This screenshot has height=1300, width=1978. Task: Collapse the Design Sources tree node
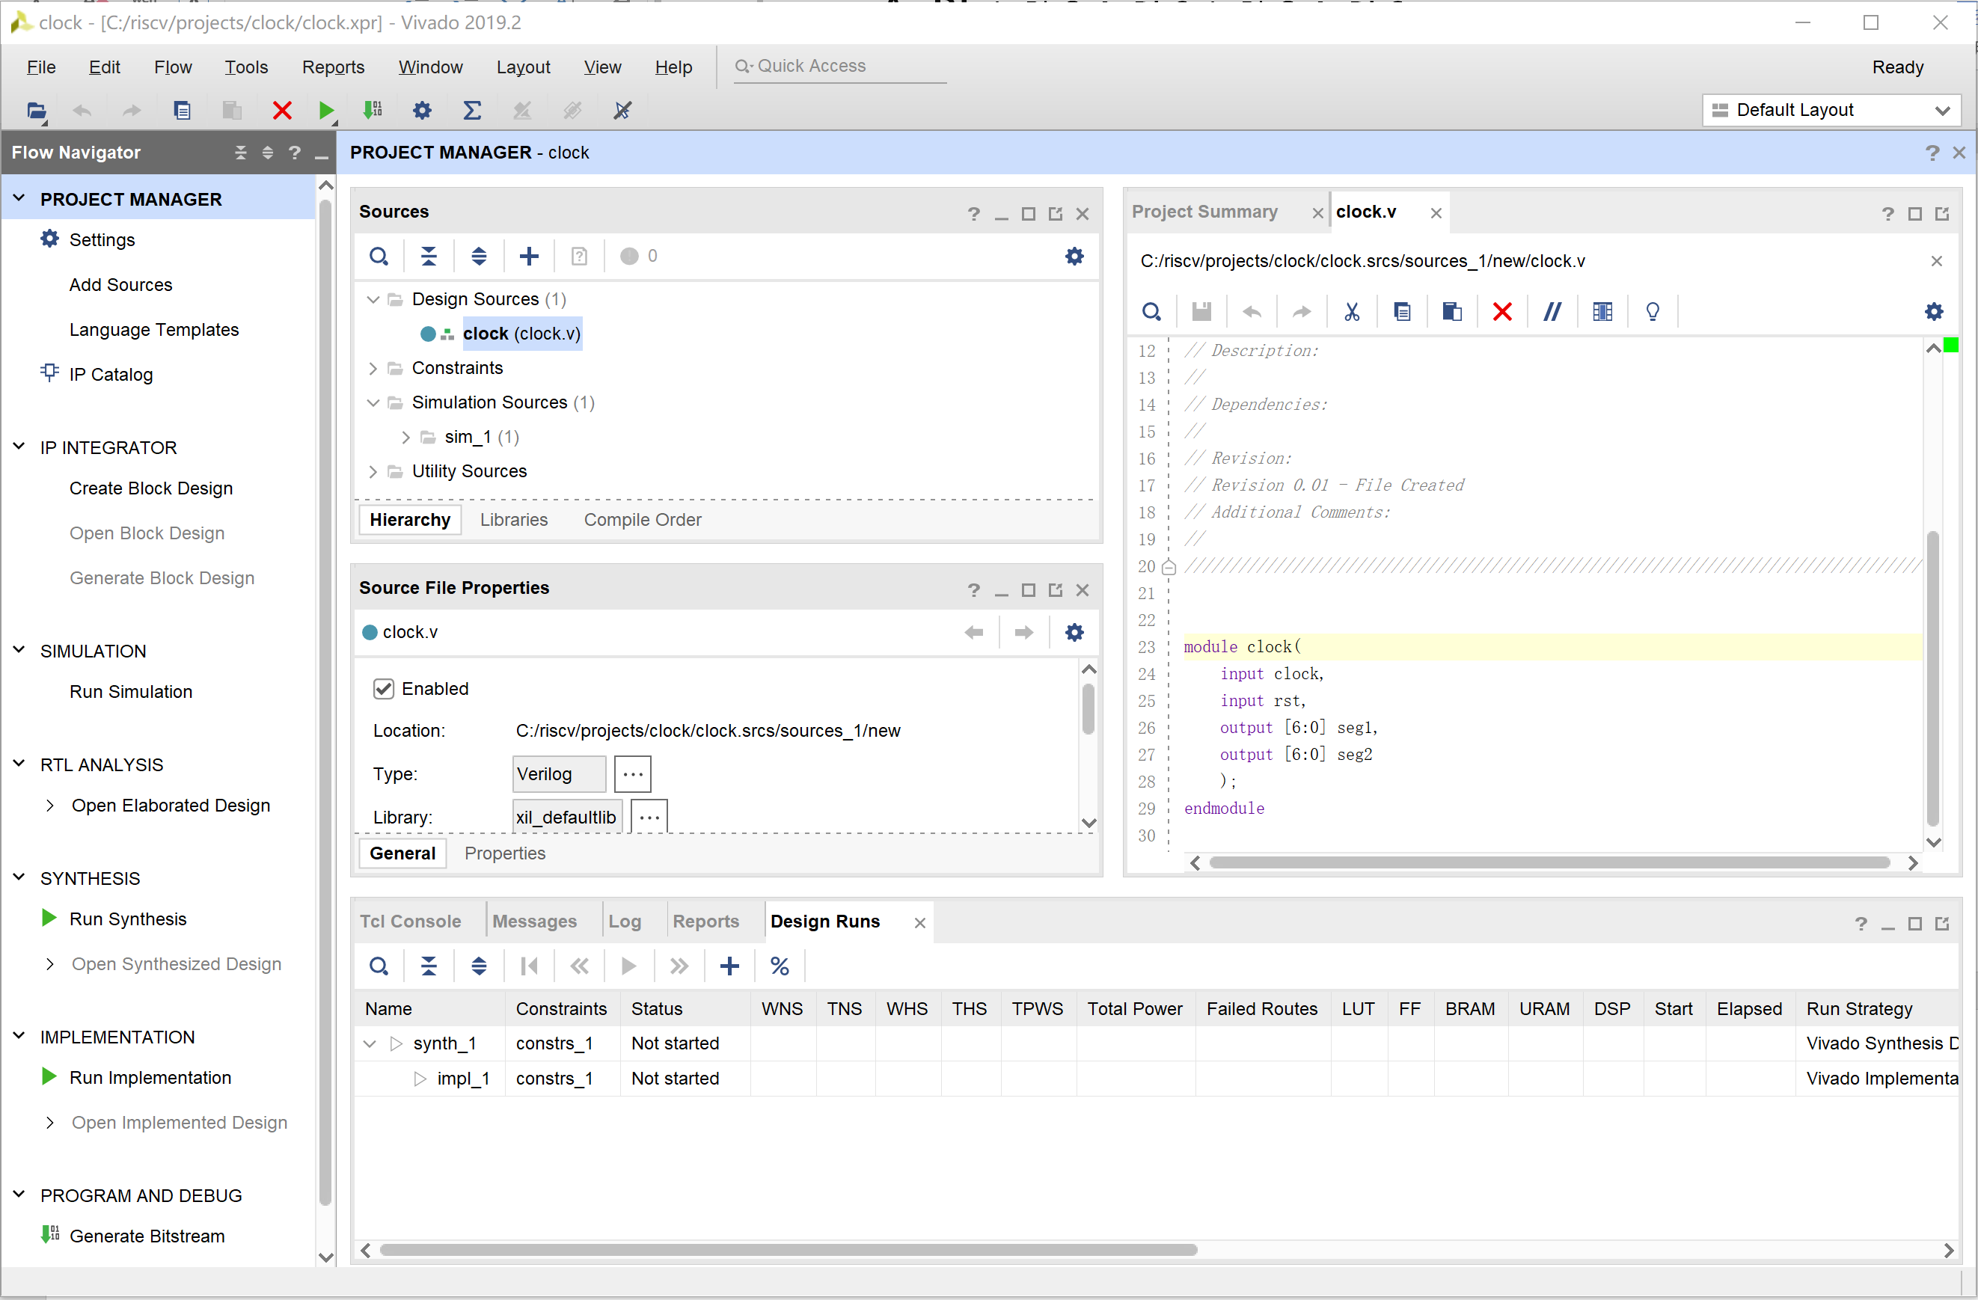[373, 299]
